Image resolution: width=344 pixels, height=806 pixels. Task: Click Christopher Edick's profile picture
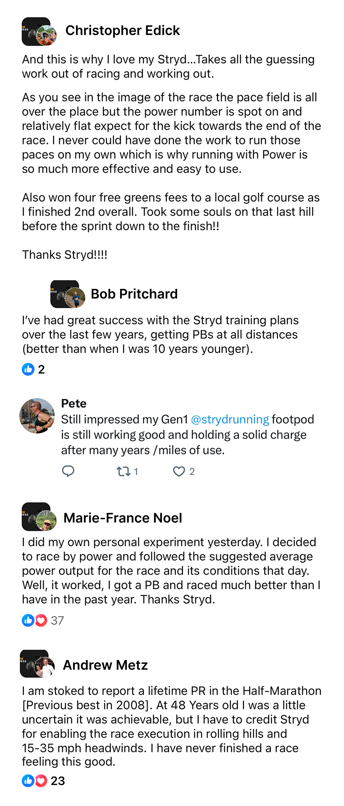[x=39, y=32]
